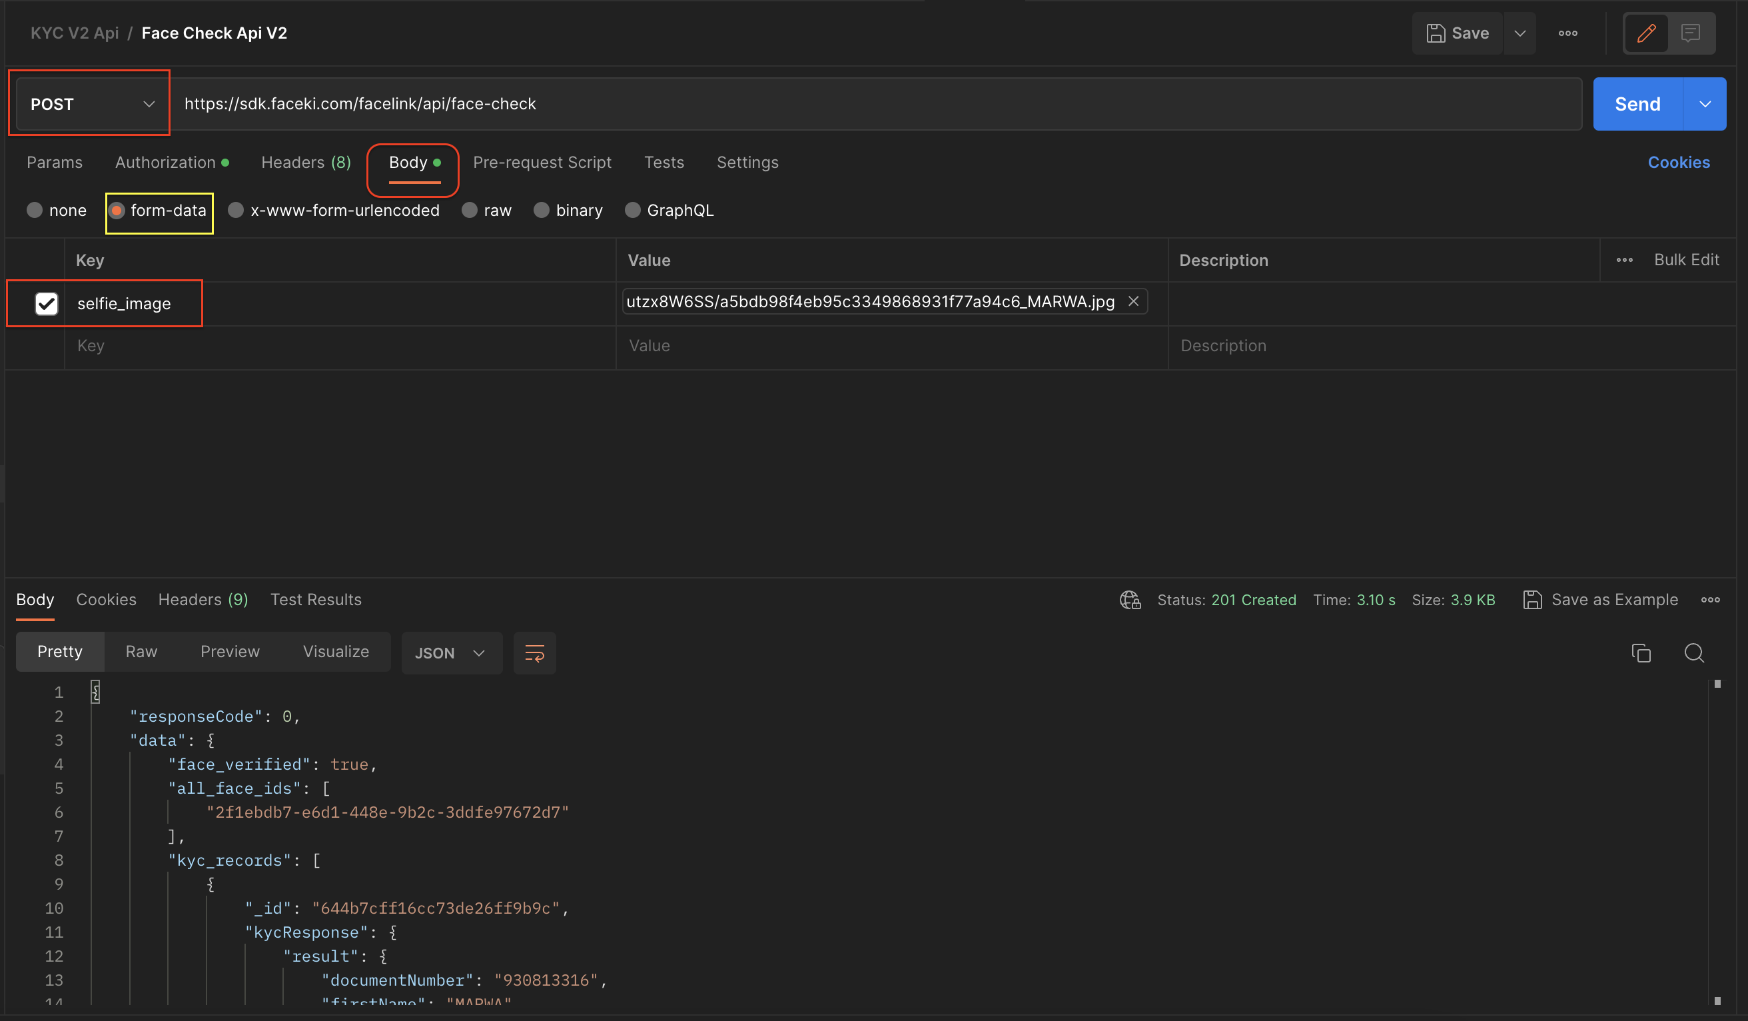
Task: Open the Test Results response tab
Action: click(316, 600)
